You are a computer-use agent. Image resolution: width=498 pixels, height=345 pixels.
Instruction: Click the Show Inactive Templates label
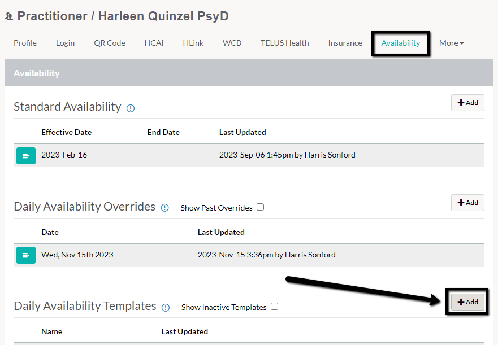[224, 307]
